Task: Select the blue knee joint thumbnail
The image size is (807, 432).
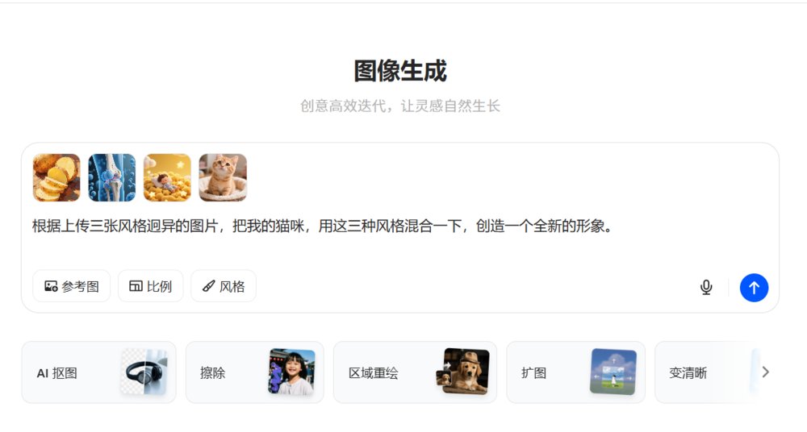Action: 111,177
